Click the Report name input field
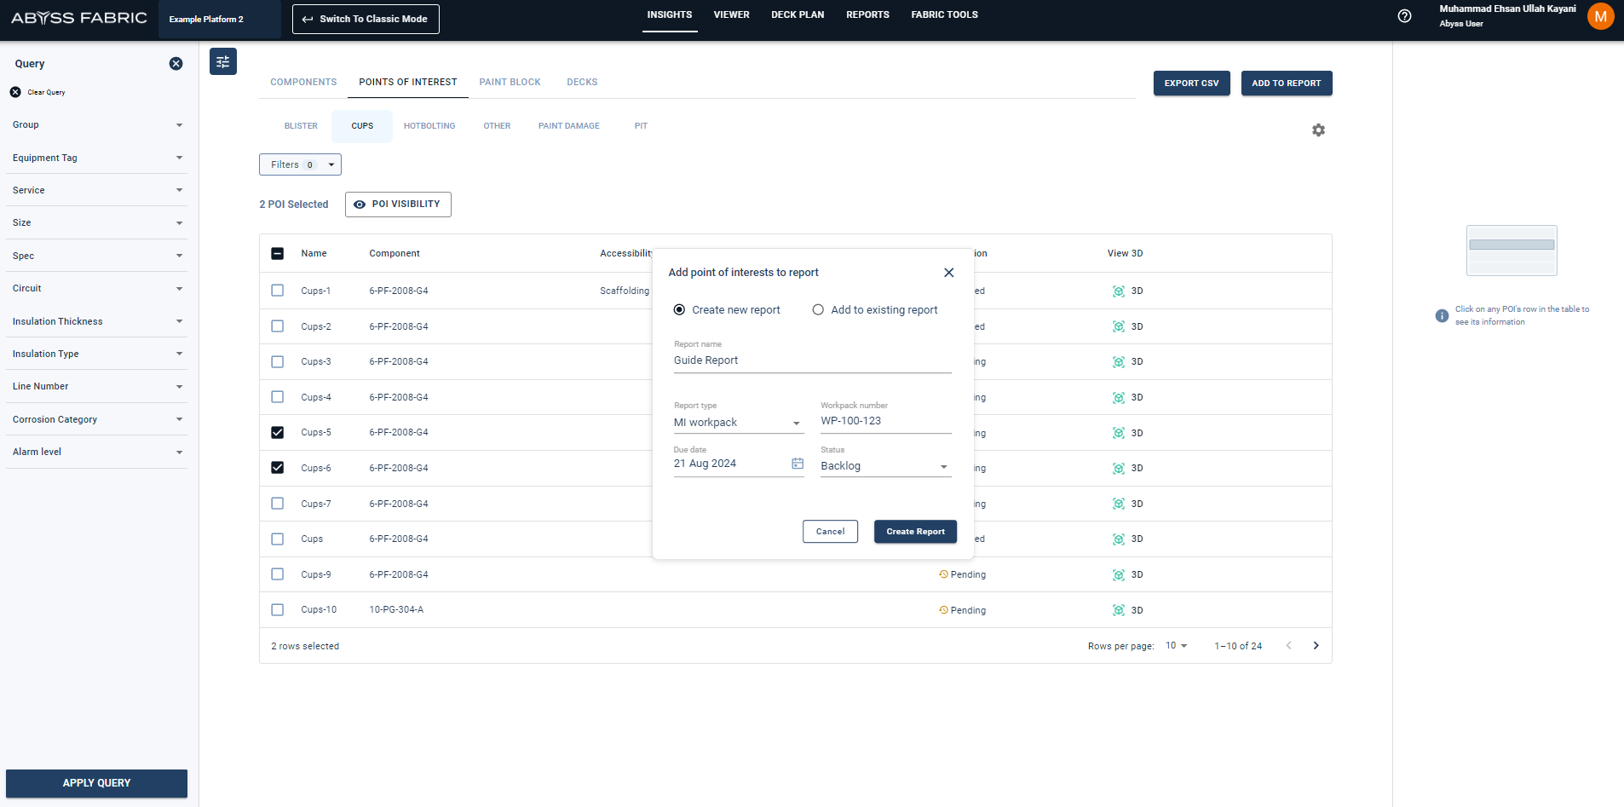Viewport: 1624px width, 807px height. (x=812, y=360)
